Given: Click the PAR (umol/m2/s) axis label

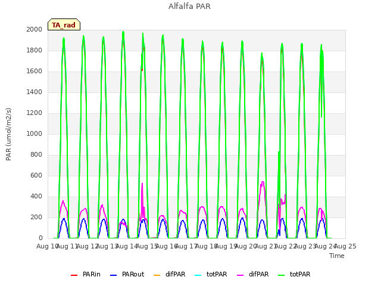Looking at the screenshot, I should tap(8, 134).
